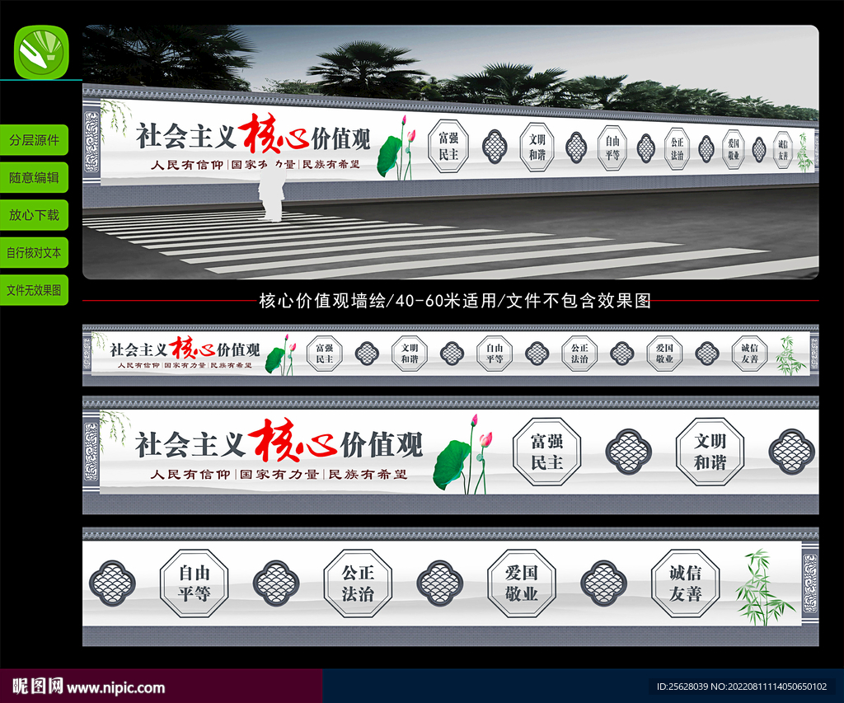Click the large 诚信友善 octagon badge
The image size is (844, 703).
tap(685, 583)
